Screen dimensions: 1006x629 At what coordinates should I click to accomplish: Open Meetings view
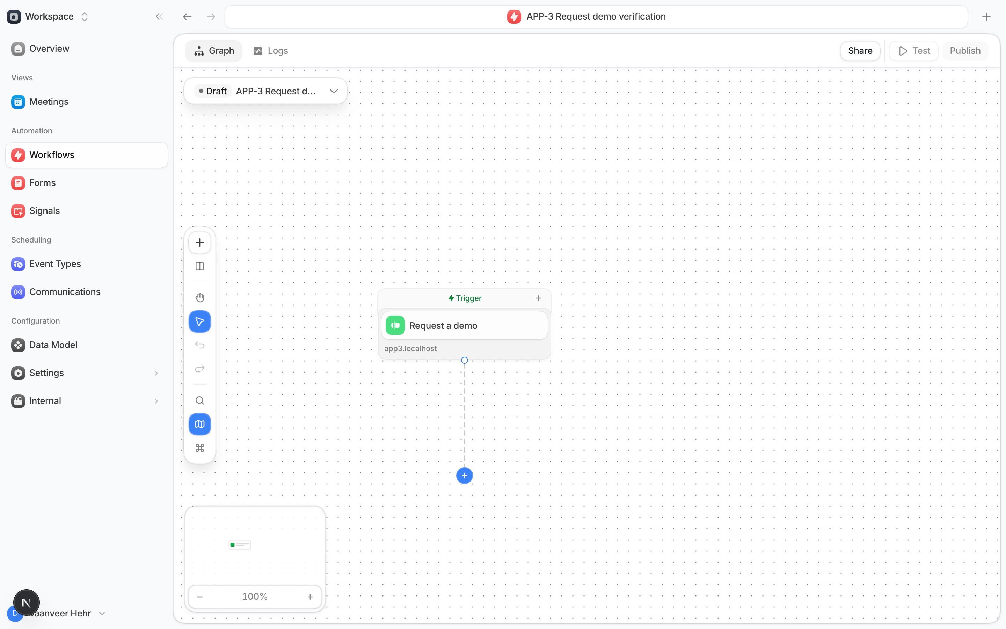87,102
